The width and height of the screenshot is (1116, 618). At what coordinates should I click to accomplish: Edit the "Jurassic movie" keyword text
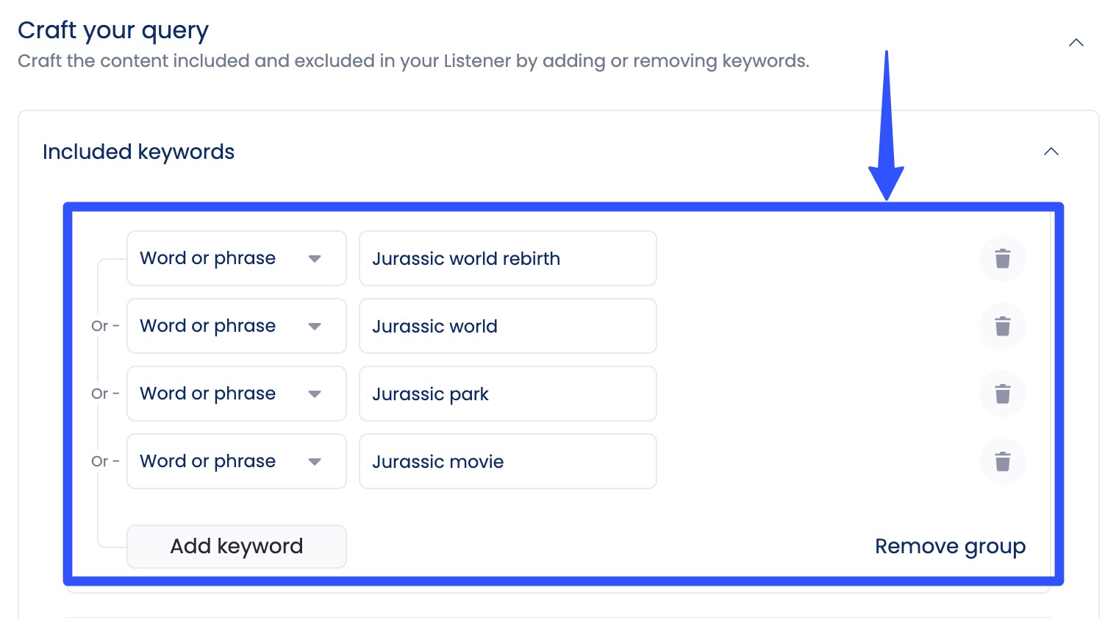pos(507,461)
